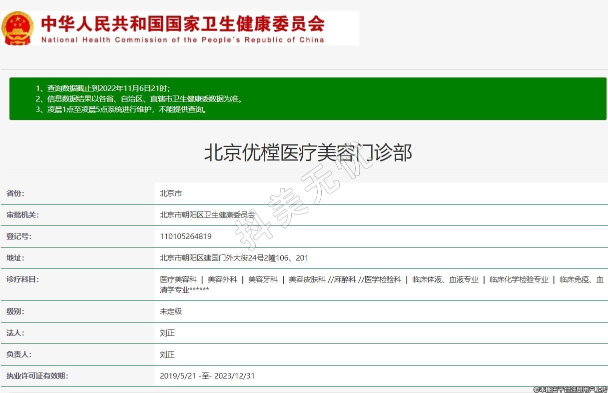Click the license validity dates 2019/5/21 to 2023/12/31
The image size is (608, 393).
click(x=207, y=376)
